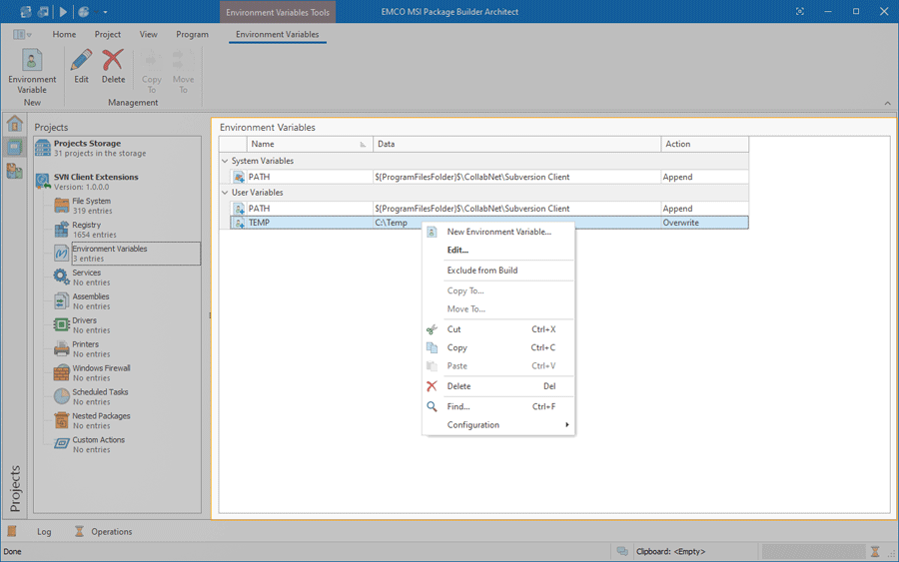Open the Configuration submenu arrow
Image resolution: width=899 pixels, height=562 pixels.
tap(567, 424)
